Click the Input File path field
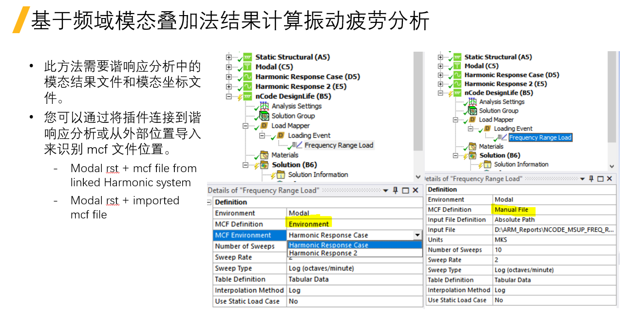The height and width of the screenshot is (314, 628). click(554, 229)
